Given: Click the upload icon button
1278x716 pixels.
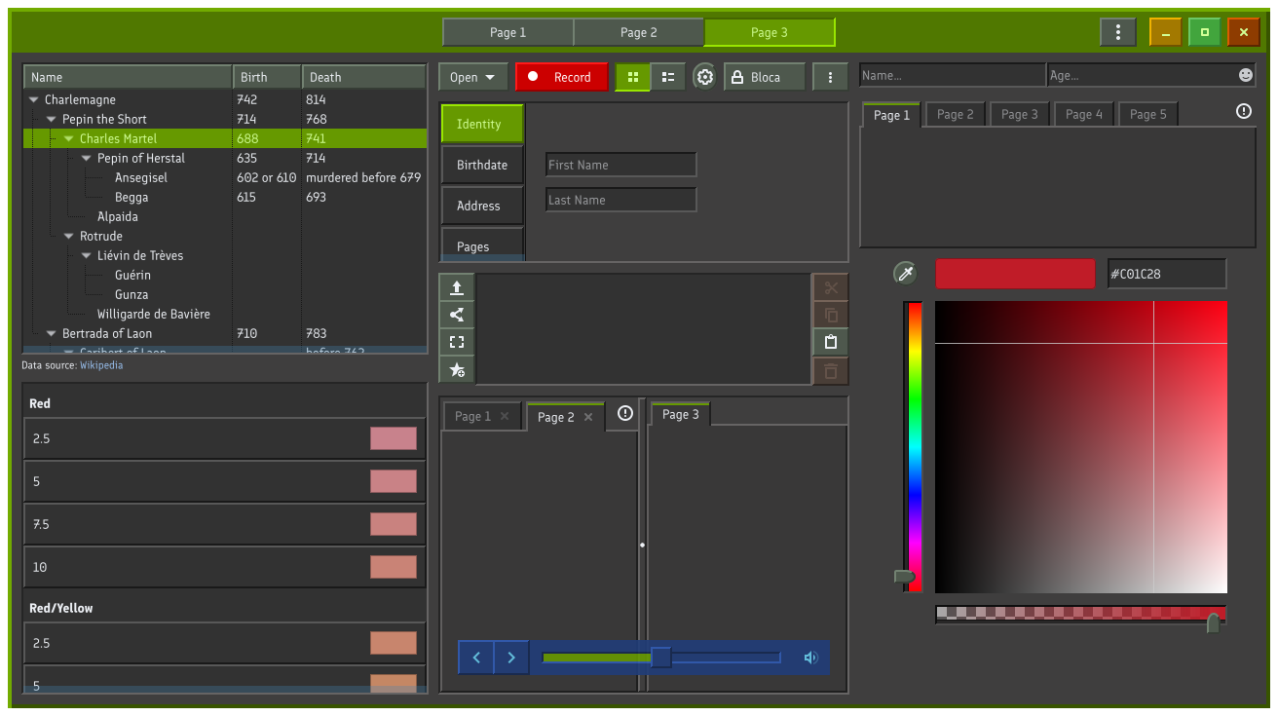Looking at the screenshot, I should (456, 287).
